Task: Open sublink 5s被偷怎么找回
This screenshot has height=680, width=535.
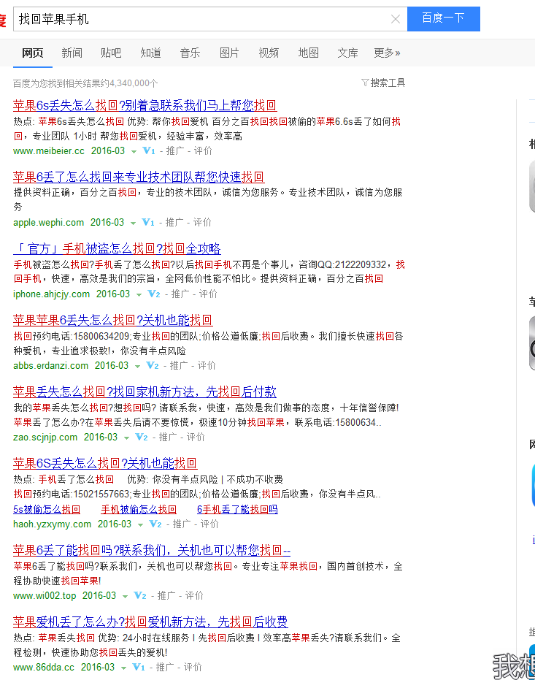Action: (47, 510)
